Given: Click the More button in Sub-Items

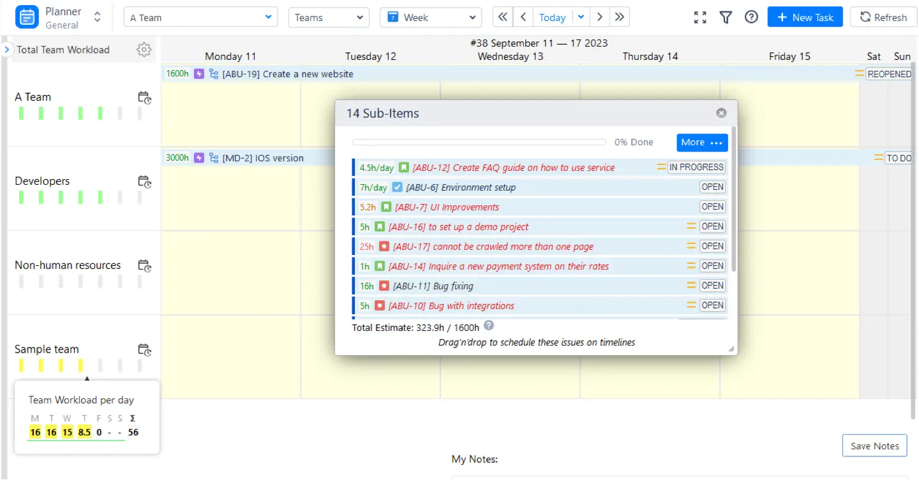Looking at the screenshot, I should click(702, 142).
